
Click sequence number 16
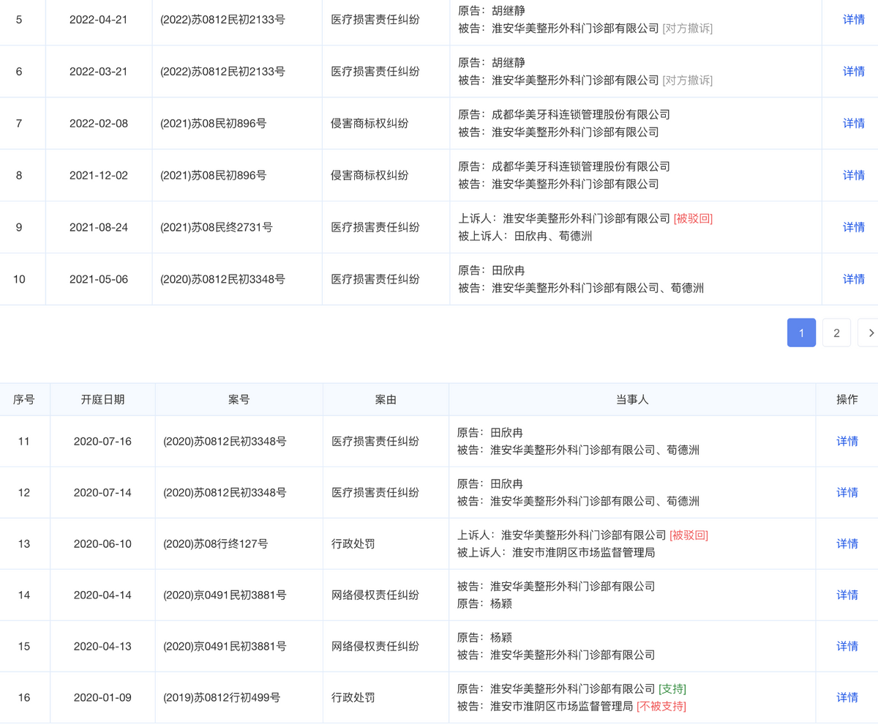[x=24, y=697]
